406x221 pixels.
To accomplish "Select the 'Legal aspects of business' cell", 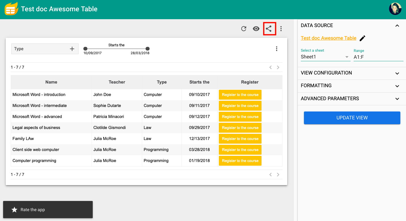I will coord(51,128).
